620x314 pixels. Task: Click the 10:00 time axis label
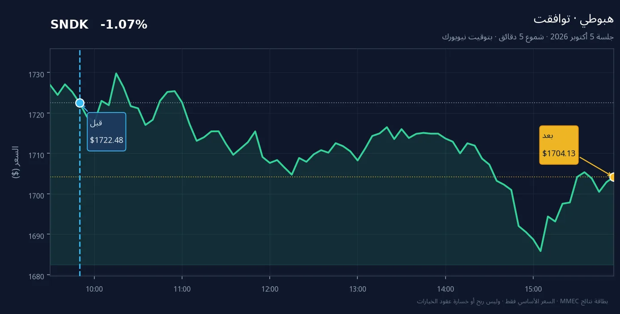[x=94, y=289]
